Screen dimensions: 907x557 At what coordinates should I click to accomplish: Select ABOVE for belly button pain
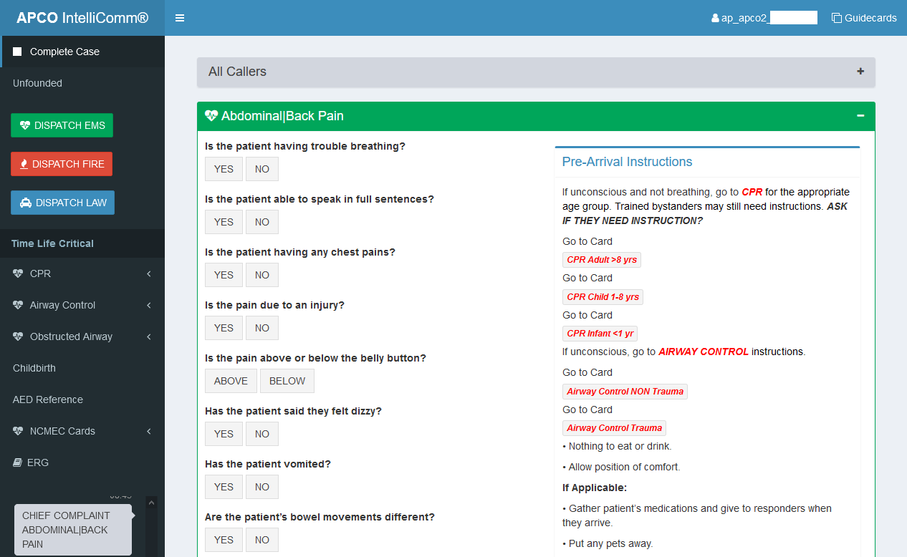pos(231,381)
